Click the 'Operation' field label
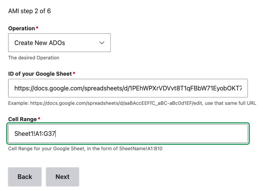This screenshot has width=263, height=191. click(x=21, y=28)
